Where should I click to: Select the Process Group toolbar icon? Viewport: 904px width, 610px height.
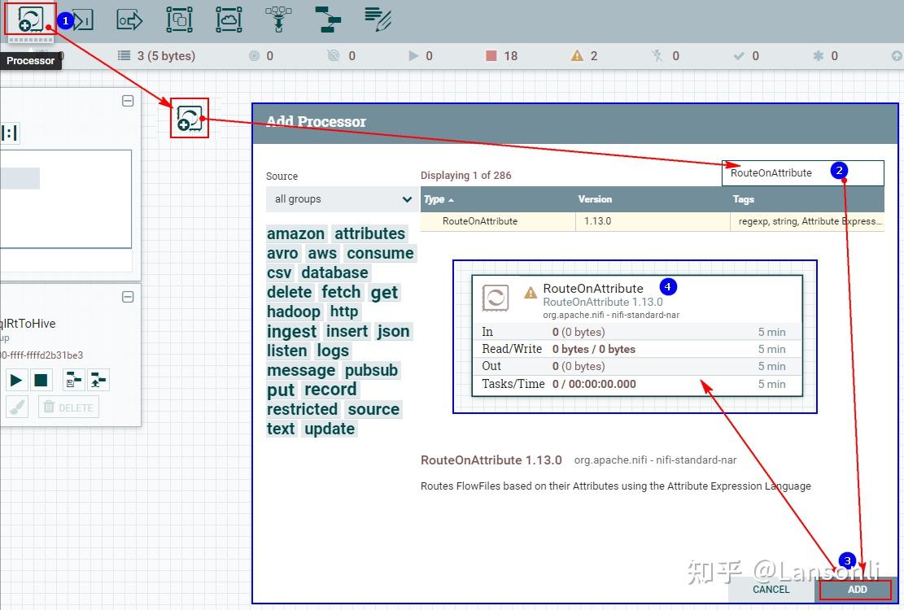[x=179, y=20]
